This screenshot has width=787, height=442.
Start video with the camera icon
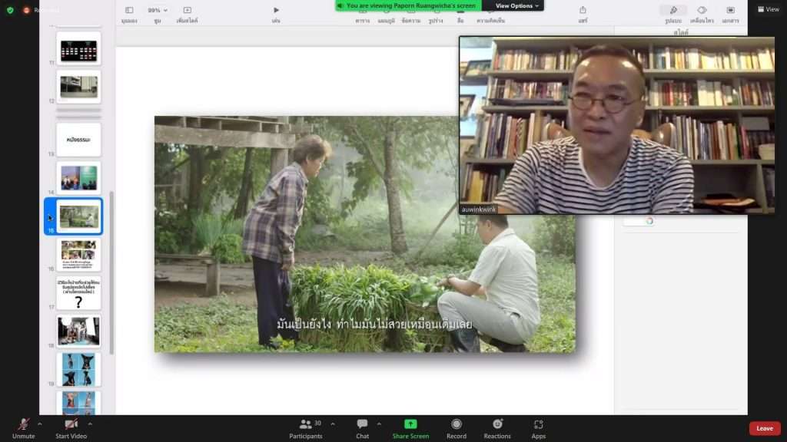pos(71,429)
